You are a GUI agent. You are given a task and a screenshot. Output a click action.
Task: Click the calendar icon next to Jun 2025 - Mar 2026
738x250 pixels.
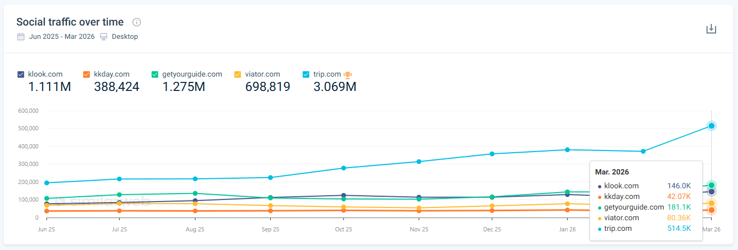(21, 37)
